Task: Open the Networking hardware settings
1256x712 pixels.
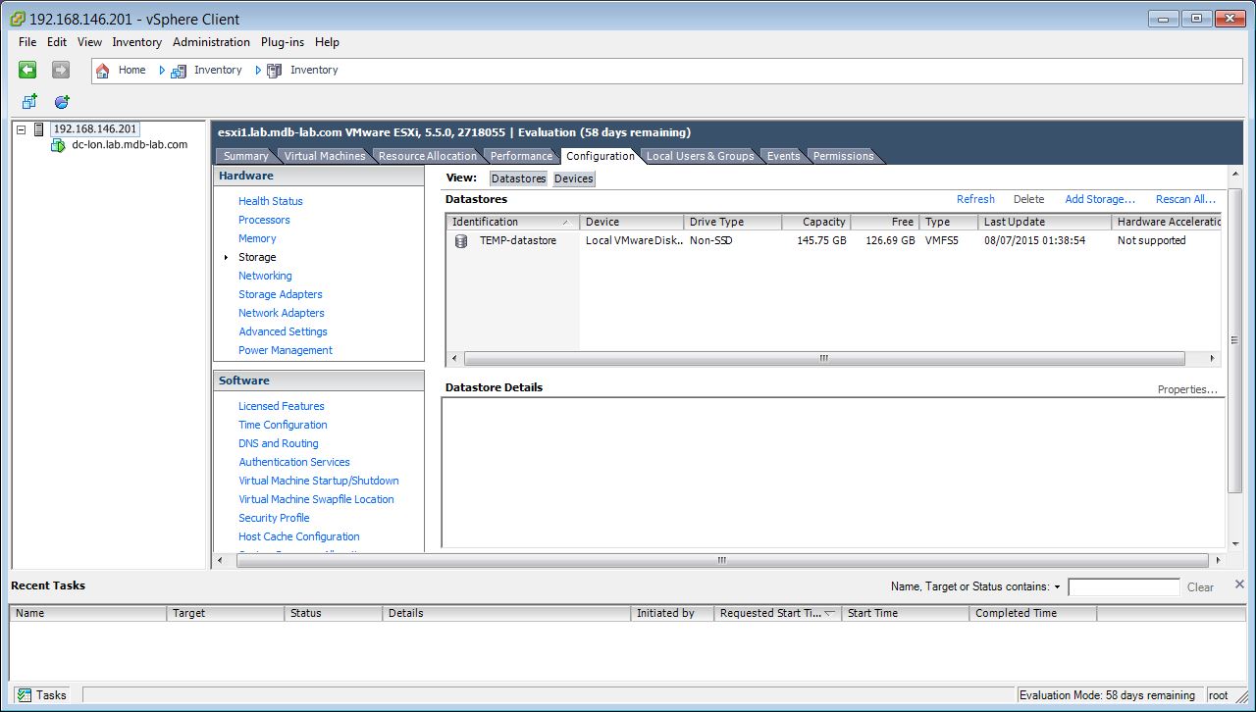Action: 265,276
